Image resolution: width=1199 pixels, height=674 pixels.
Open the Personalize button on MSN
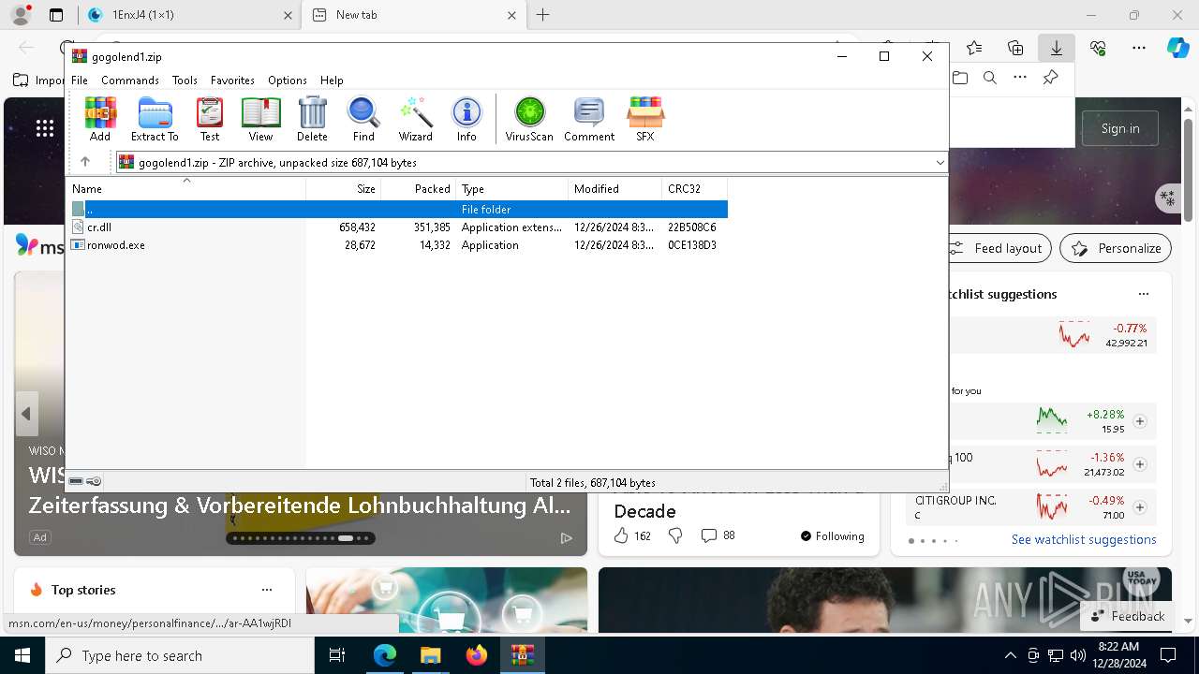click(x=1116, y=248)
